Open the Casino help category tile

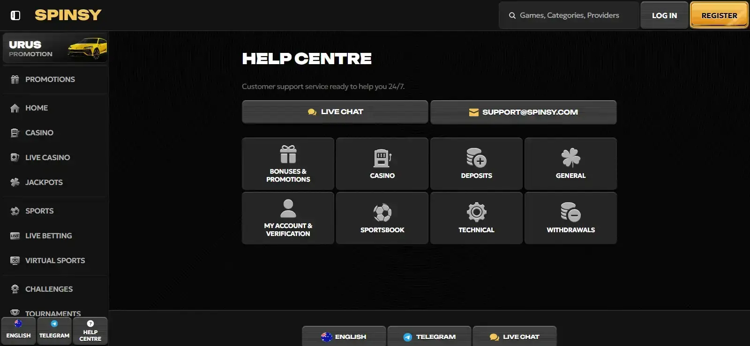pyautogui.click(x=382, y=164)
